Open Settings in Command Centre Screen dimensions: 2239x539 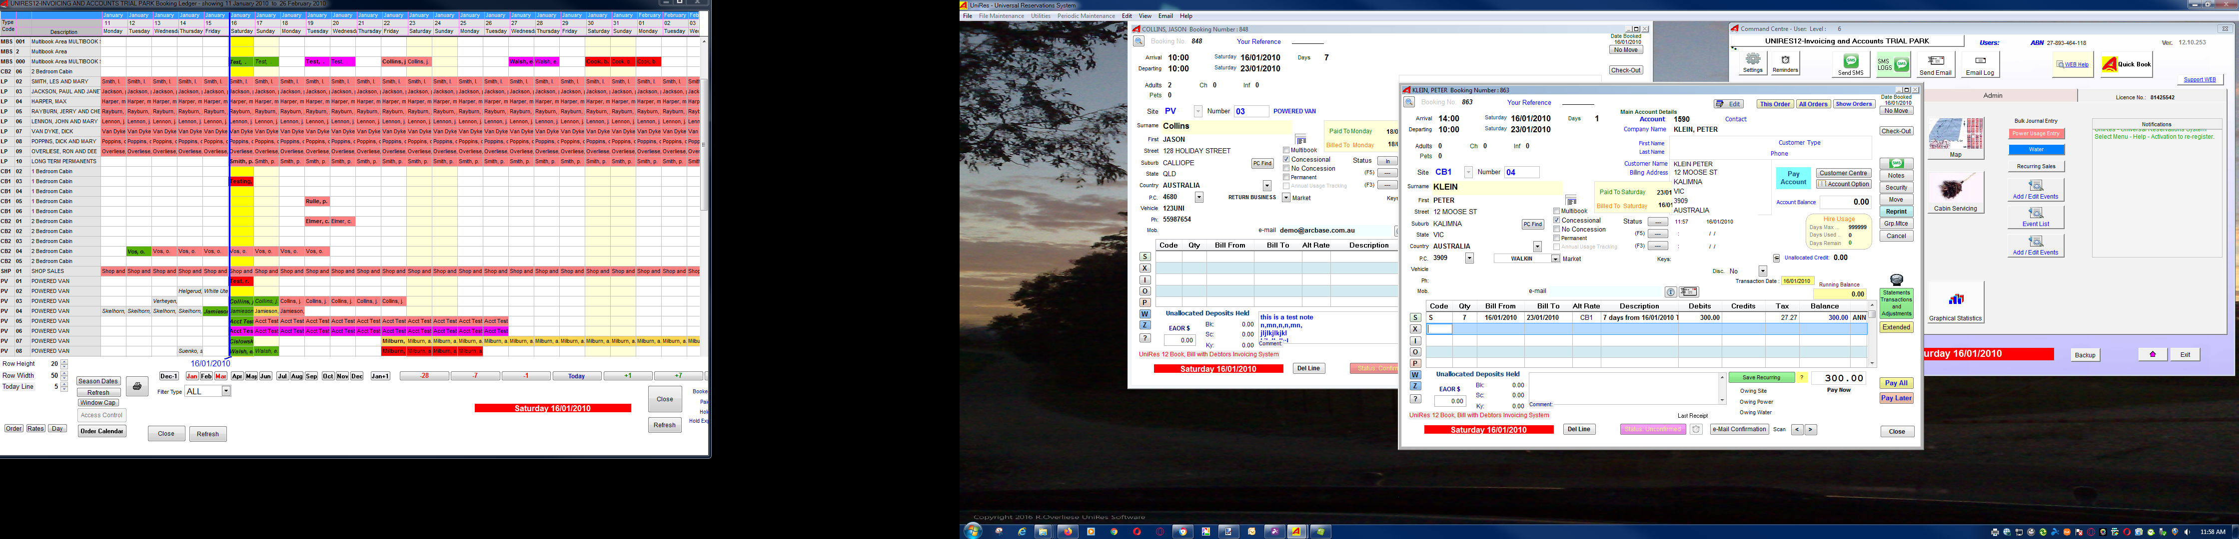click(x=1753, y=62)
